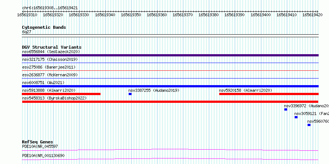Open the nsv3387255 (Audano2019) label
Image resolution: width=329 pixels, height=164 pixels.
point(154,90)
